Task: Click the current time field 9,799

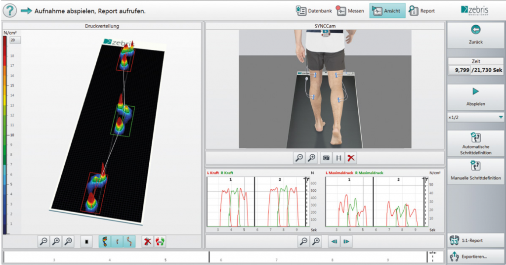Action: point(460,70)
